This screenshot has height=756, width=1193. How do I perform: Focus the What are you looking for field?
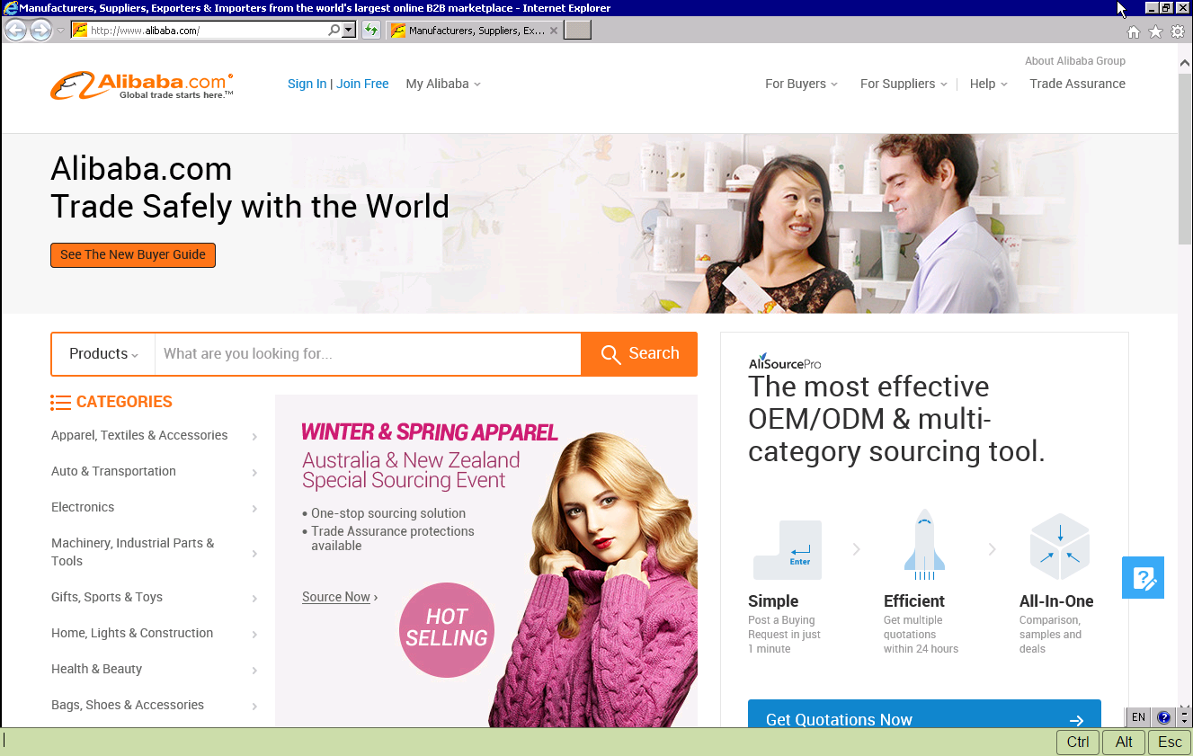click(368, 354)
